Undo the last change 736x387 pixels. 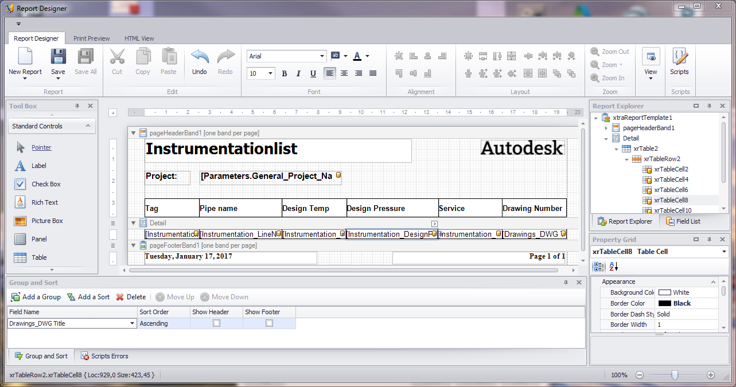[199, 60]
